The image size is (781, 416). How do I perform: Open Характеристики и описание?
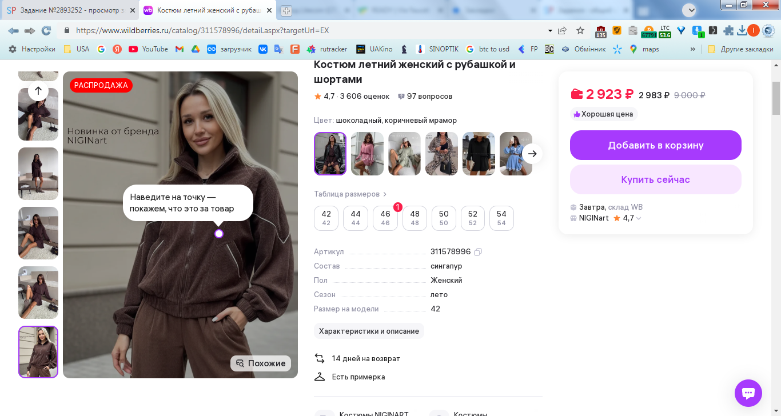coord(369,331)
